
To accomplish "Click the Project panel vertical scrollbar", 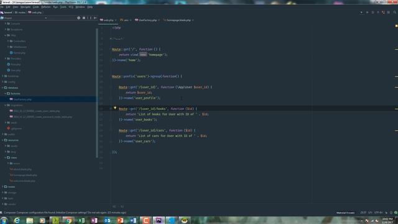I will click(x=97, y=93).
